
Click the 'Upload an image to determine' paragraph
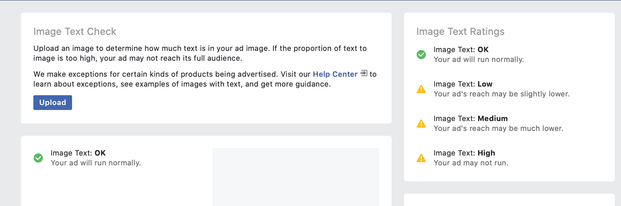(200, 53)
